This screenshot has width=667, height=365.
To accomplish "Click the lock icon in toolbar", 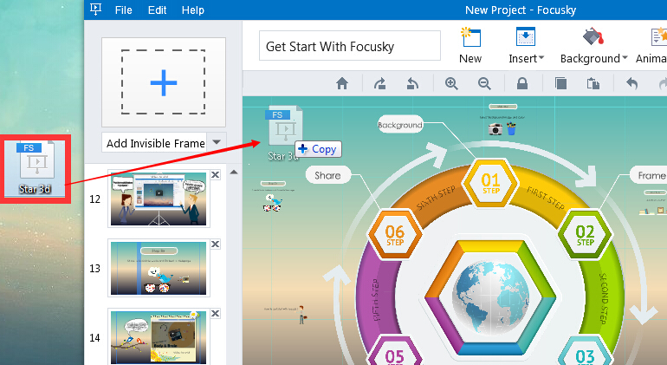I will pyautogui.click(x=522, y=83).
